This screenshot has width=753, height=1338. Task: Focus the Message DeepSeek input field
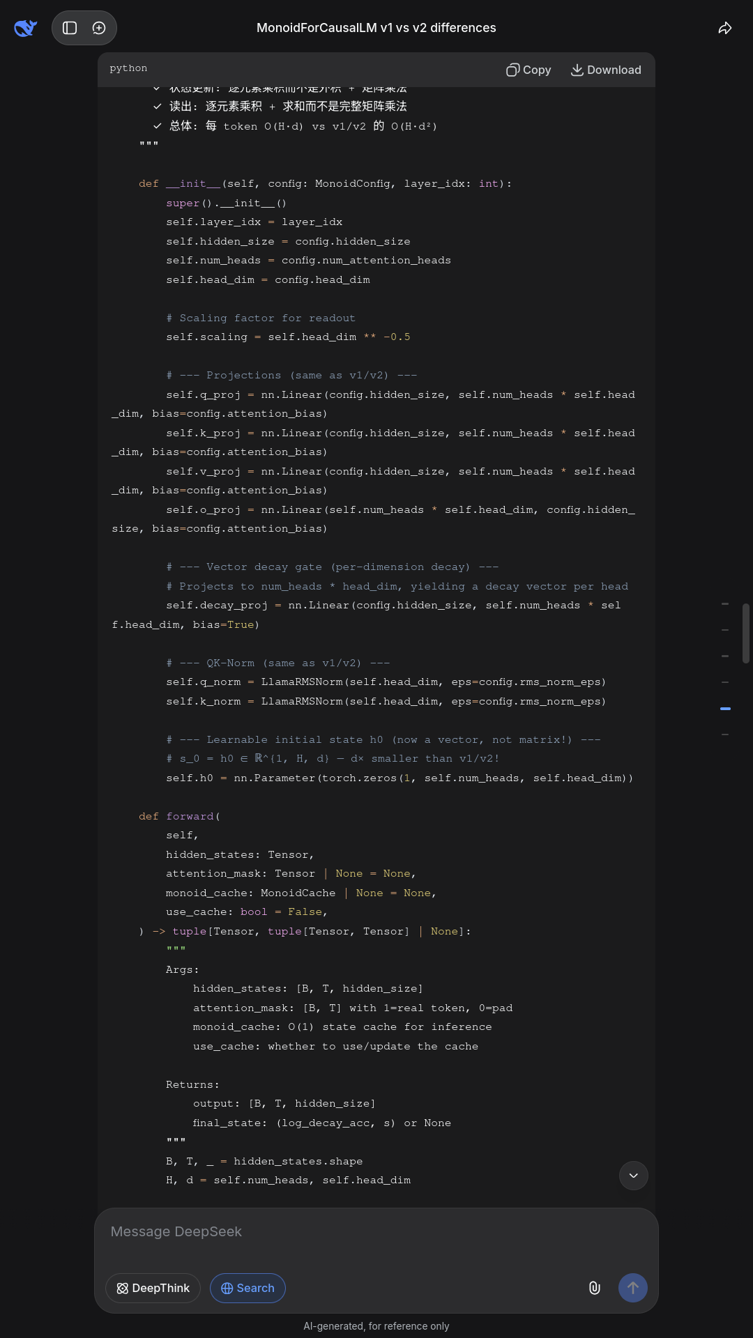pos(376,1231)
